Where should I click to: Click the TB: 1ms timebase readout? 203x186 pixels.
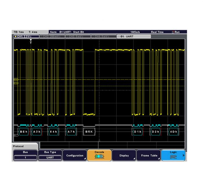[19, 32]
